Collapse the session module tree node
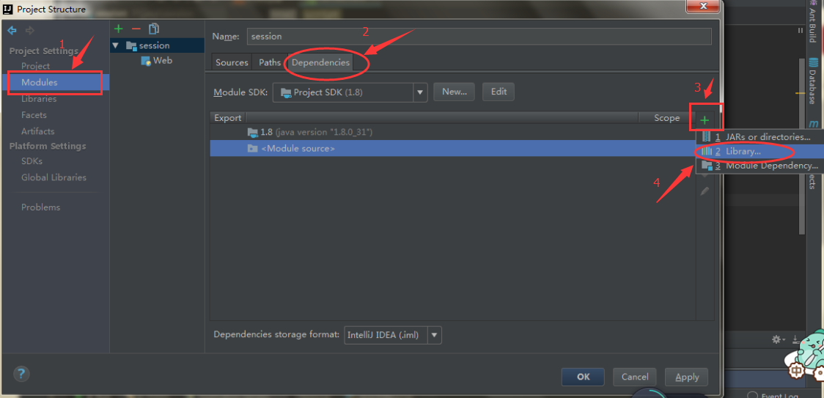 (116, 45)
